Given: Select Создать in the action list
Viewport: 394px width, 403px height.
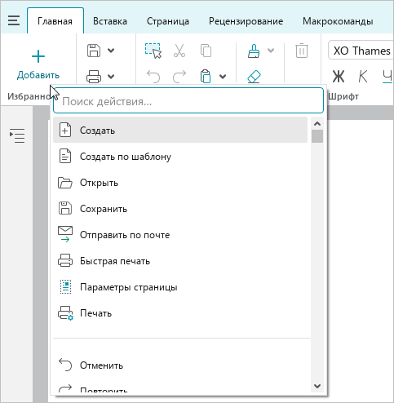Looking at the screenshot, I should [180, 130].
